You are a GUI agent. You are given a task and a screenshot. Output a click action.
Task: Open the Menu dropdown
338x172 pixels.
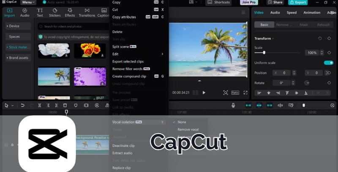click(28, 3)
